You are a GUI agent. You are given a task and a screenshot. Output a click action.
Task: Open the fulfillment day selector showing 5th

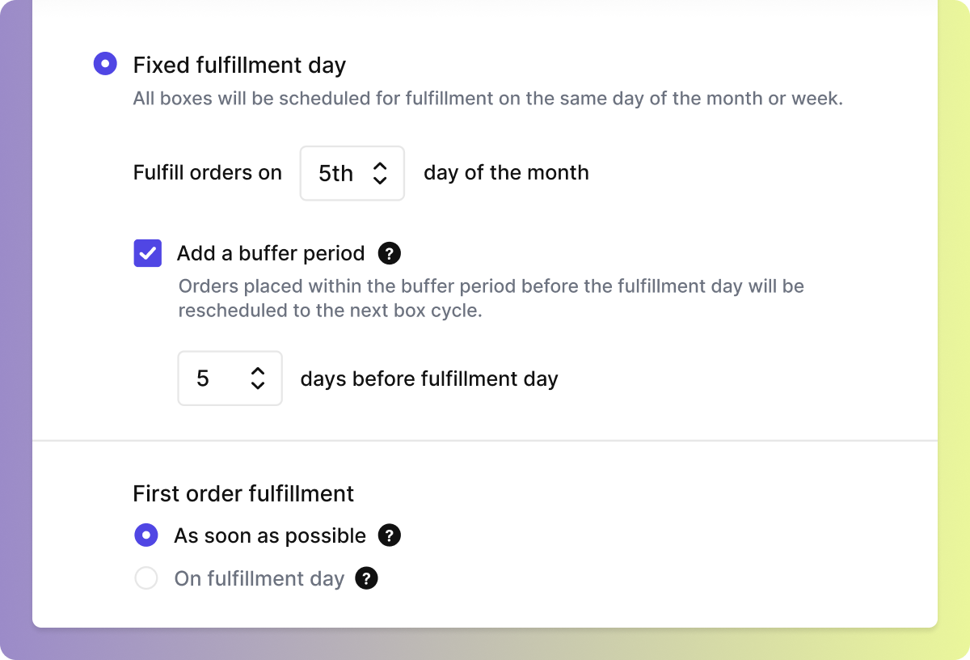pos(352,173)
